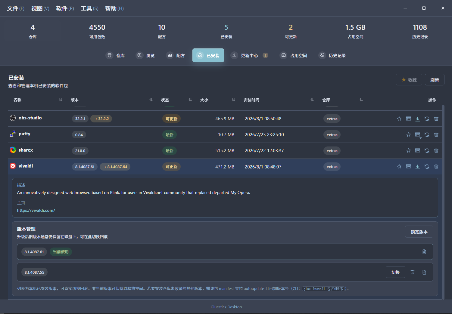Open the putty terminal shortcut dropdown
This screenshot has height=314, width=452.
coord(418,135)
